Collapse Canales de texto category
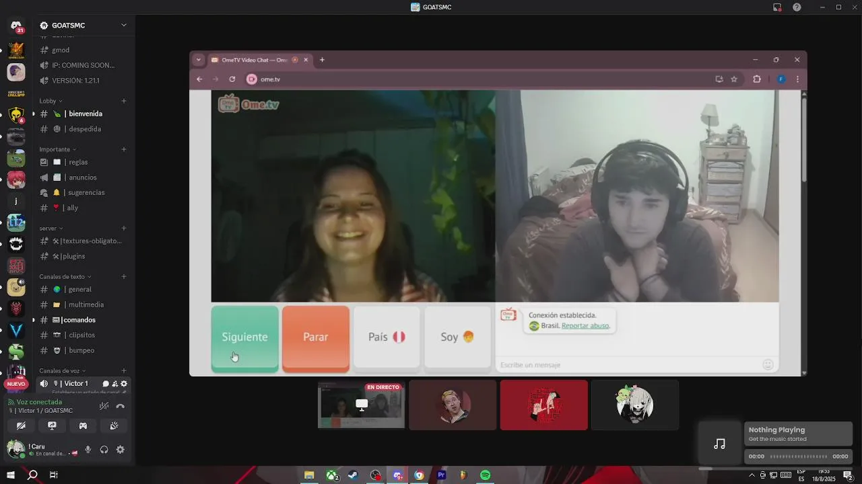This screenshot has width=862, height=484. pyautogui.click(x=65, y=277)
